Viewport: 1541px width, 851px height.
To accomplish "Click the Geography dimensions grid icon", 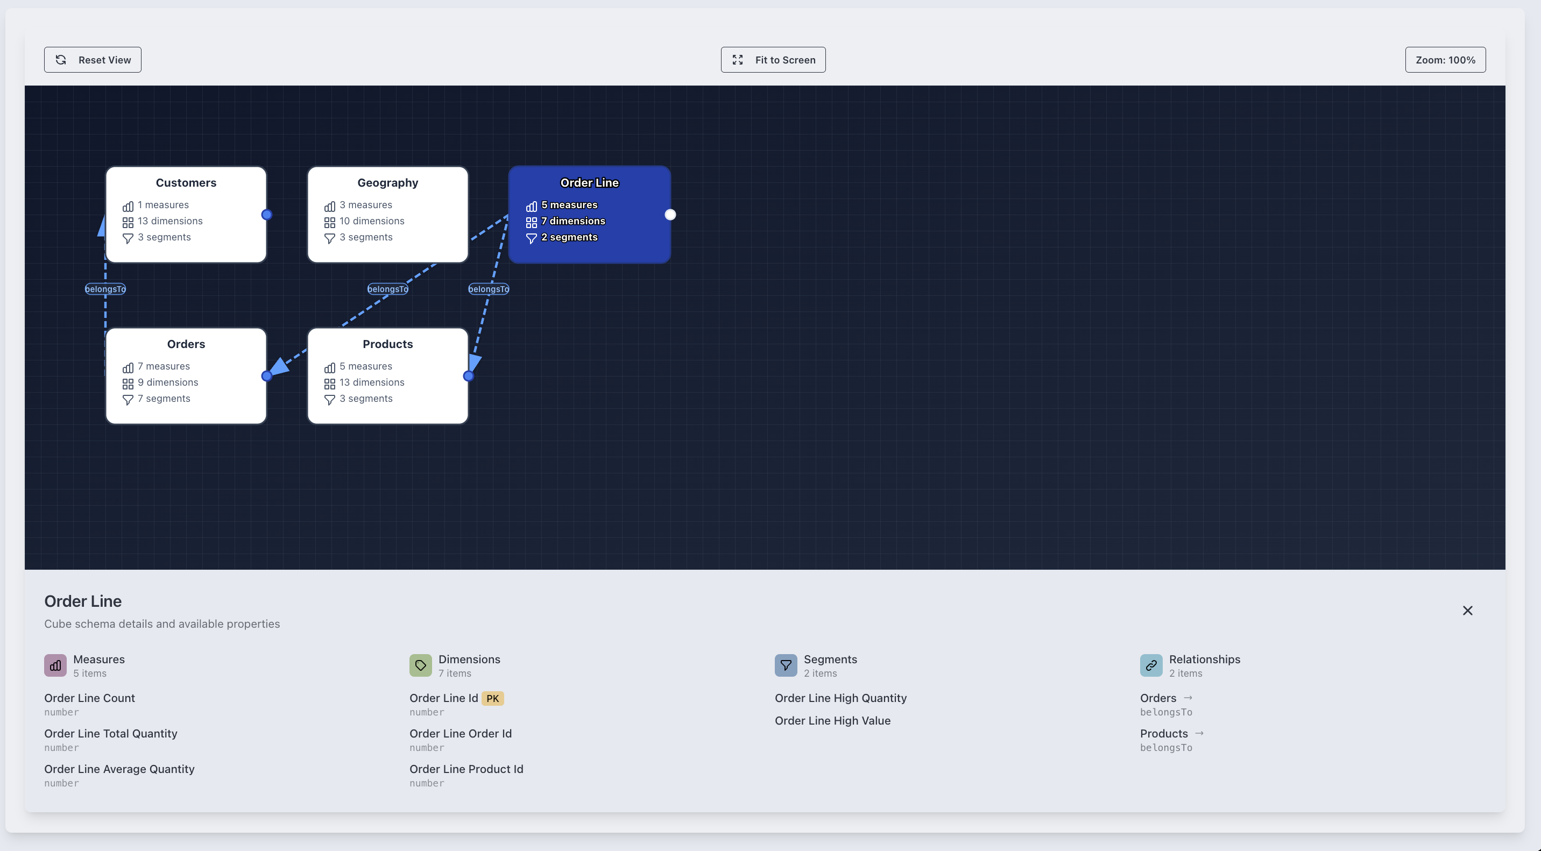I will [x=330, y=223].
